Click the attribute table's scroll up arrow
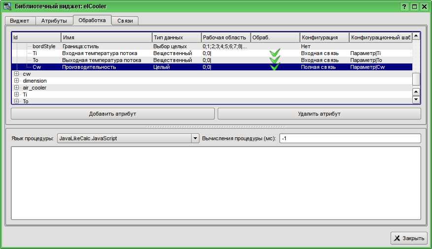The height and width of the screenshot is (249, 432). pos(416,36)
